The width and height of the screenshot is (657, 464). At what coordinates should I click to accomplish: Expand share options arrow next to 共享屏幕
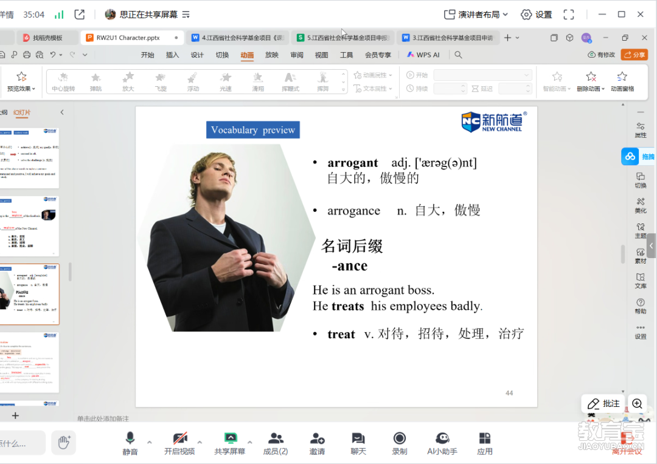point(250,442)
